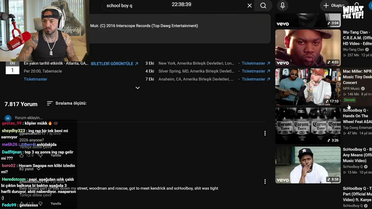This screenshot has height=209, width=372.
Task: Click the green Dernek badge
Action: (349, 100)
